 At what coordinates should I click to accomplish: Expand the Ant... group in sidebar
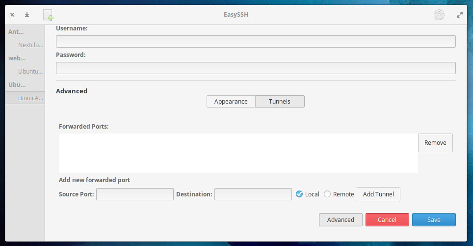[x=16, y=32]
